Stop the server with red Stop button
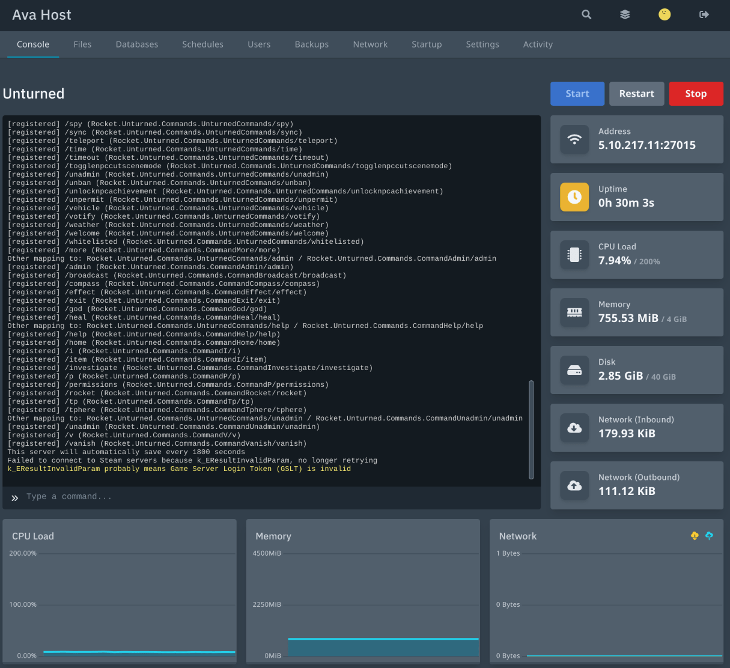 pos(696,94)
